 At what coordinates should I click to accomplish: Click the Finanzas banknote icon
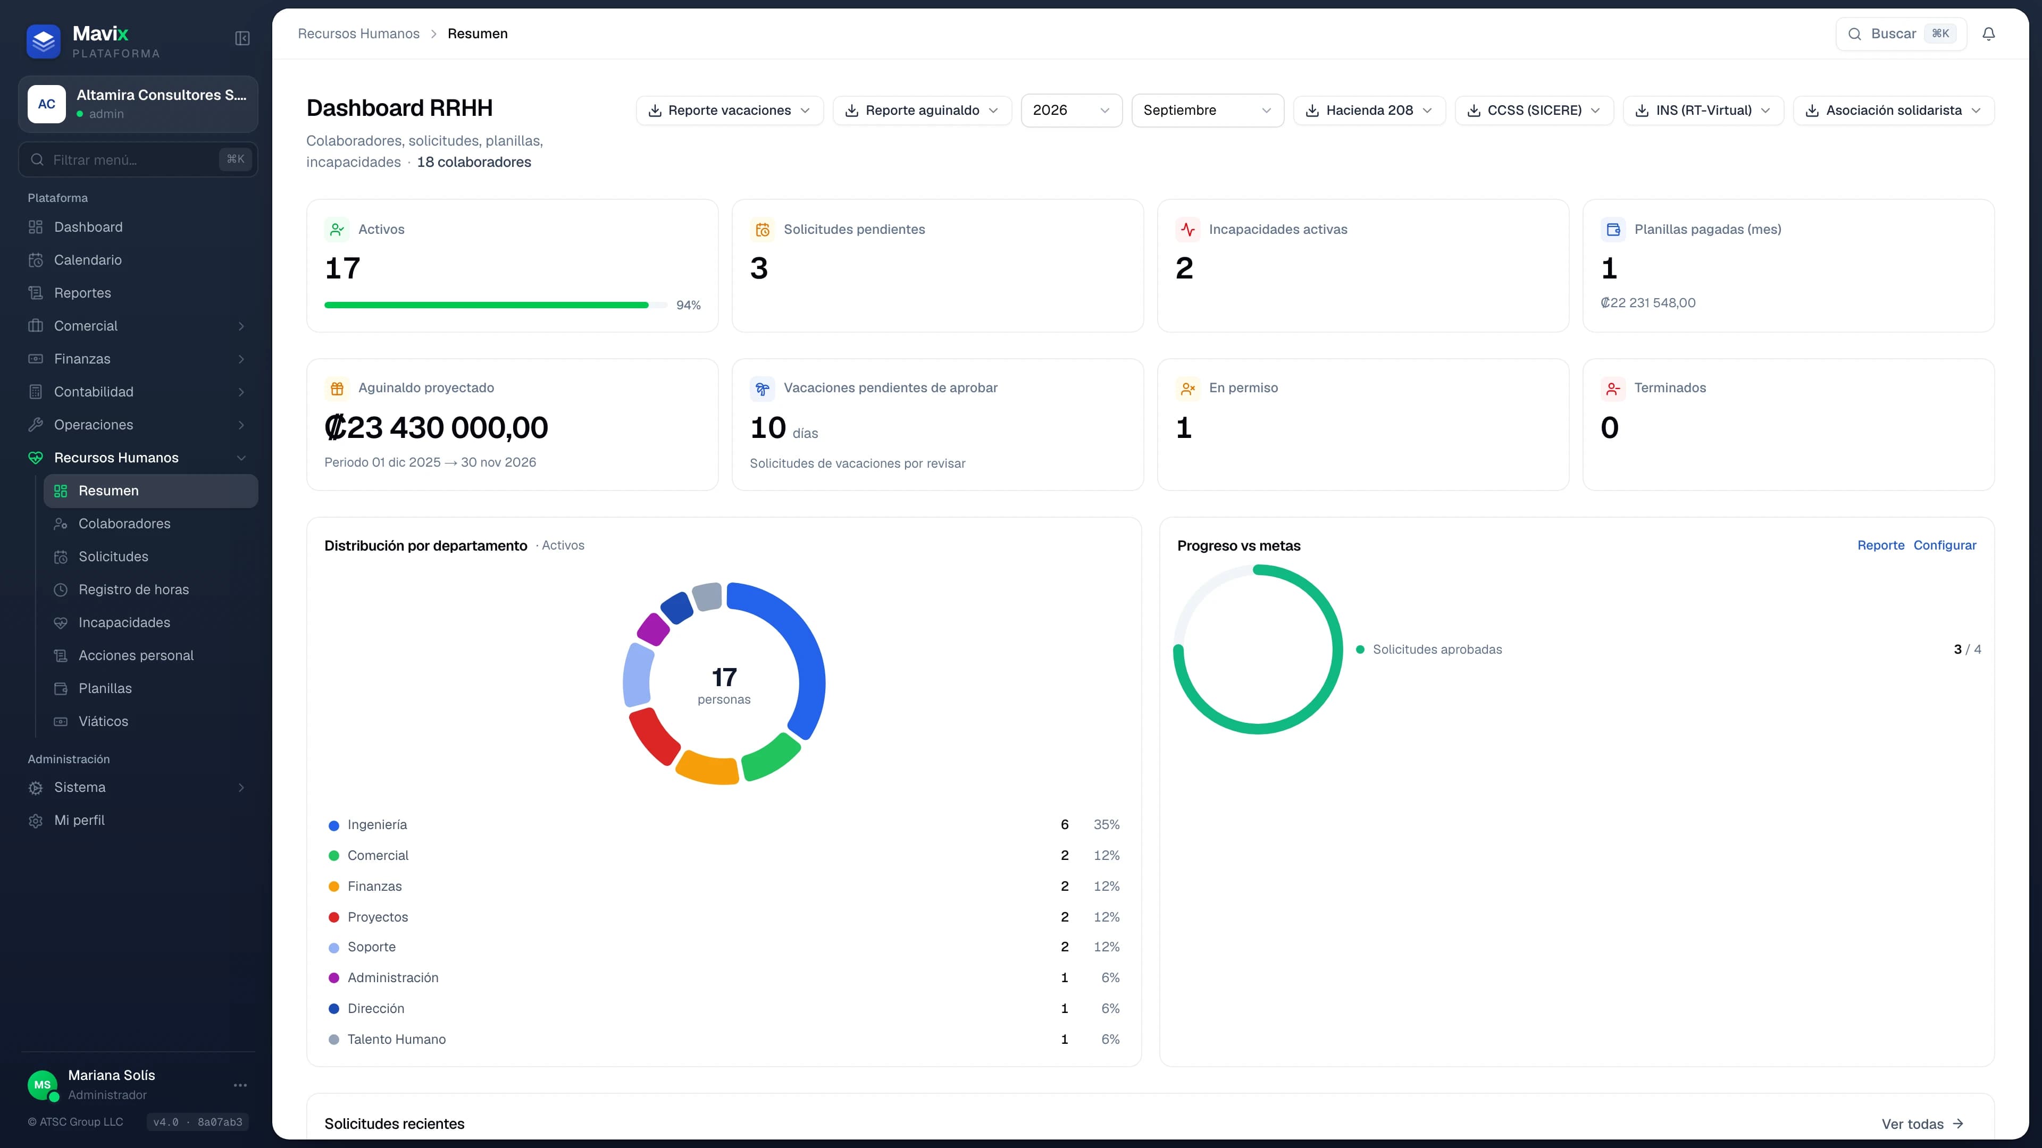tap(36, 359)
